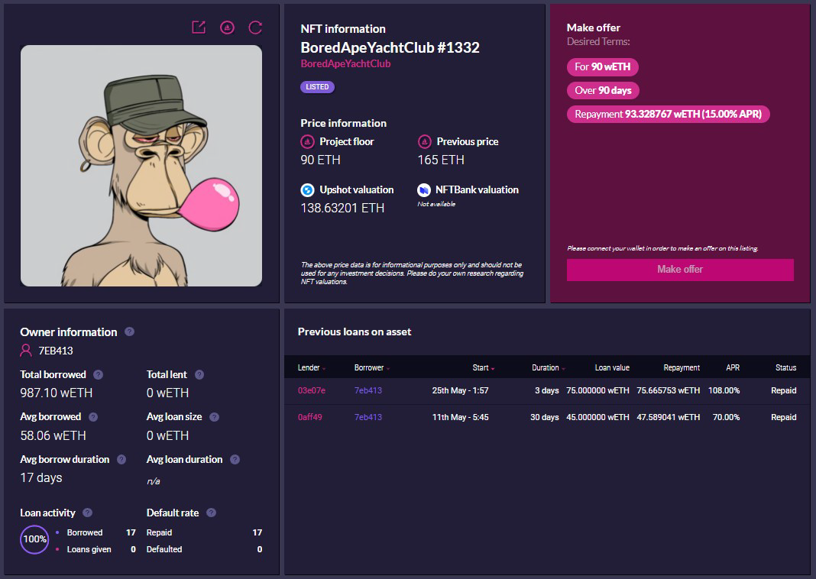
Task: Click Repayment 93.328767 wETH pill
Action: tap(669, 114)
